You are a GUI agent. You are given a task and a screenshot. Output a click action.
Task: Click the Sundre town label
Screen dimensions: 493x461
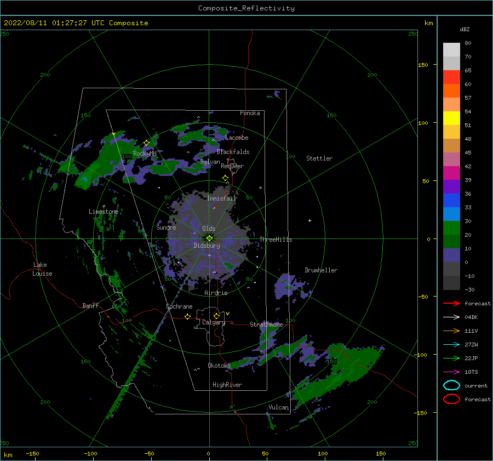(x=166, y=227)
